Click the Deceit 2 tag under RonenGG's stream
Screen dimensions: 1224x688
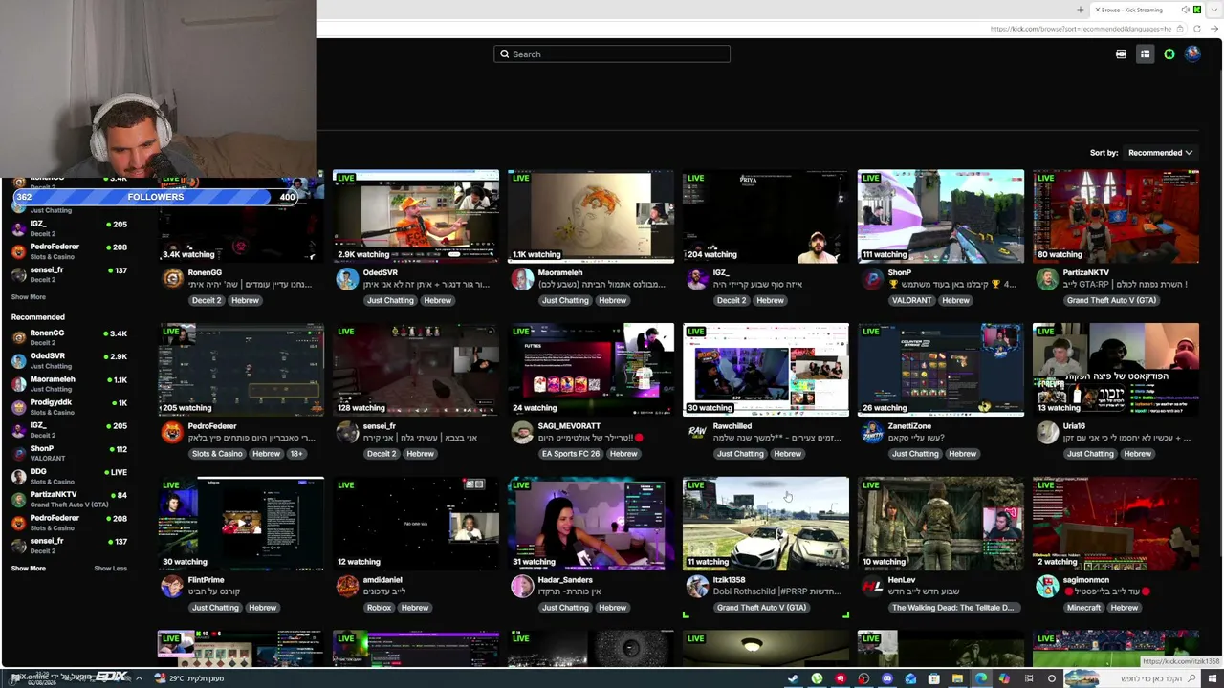pyautogui.click(x=206, y=300)
